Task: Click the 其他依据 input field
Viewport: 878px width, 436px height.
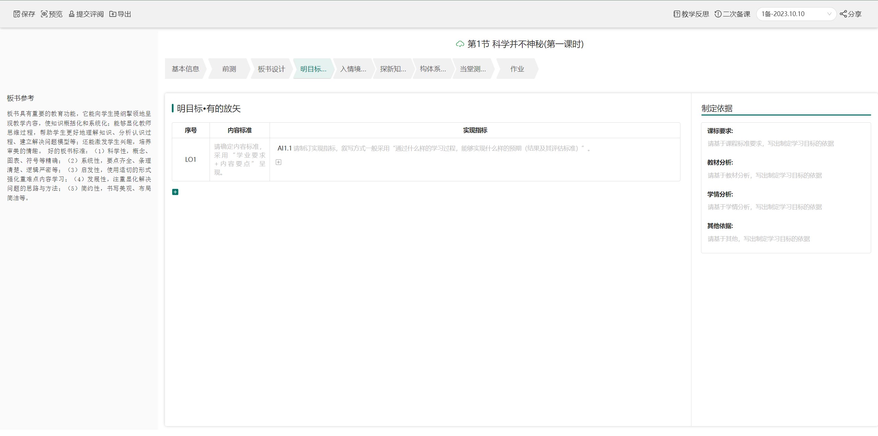Action: (x=786, y=239)
